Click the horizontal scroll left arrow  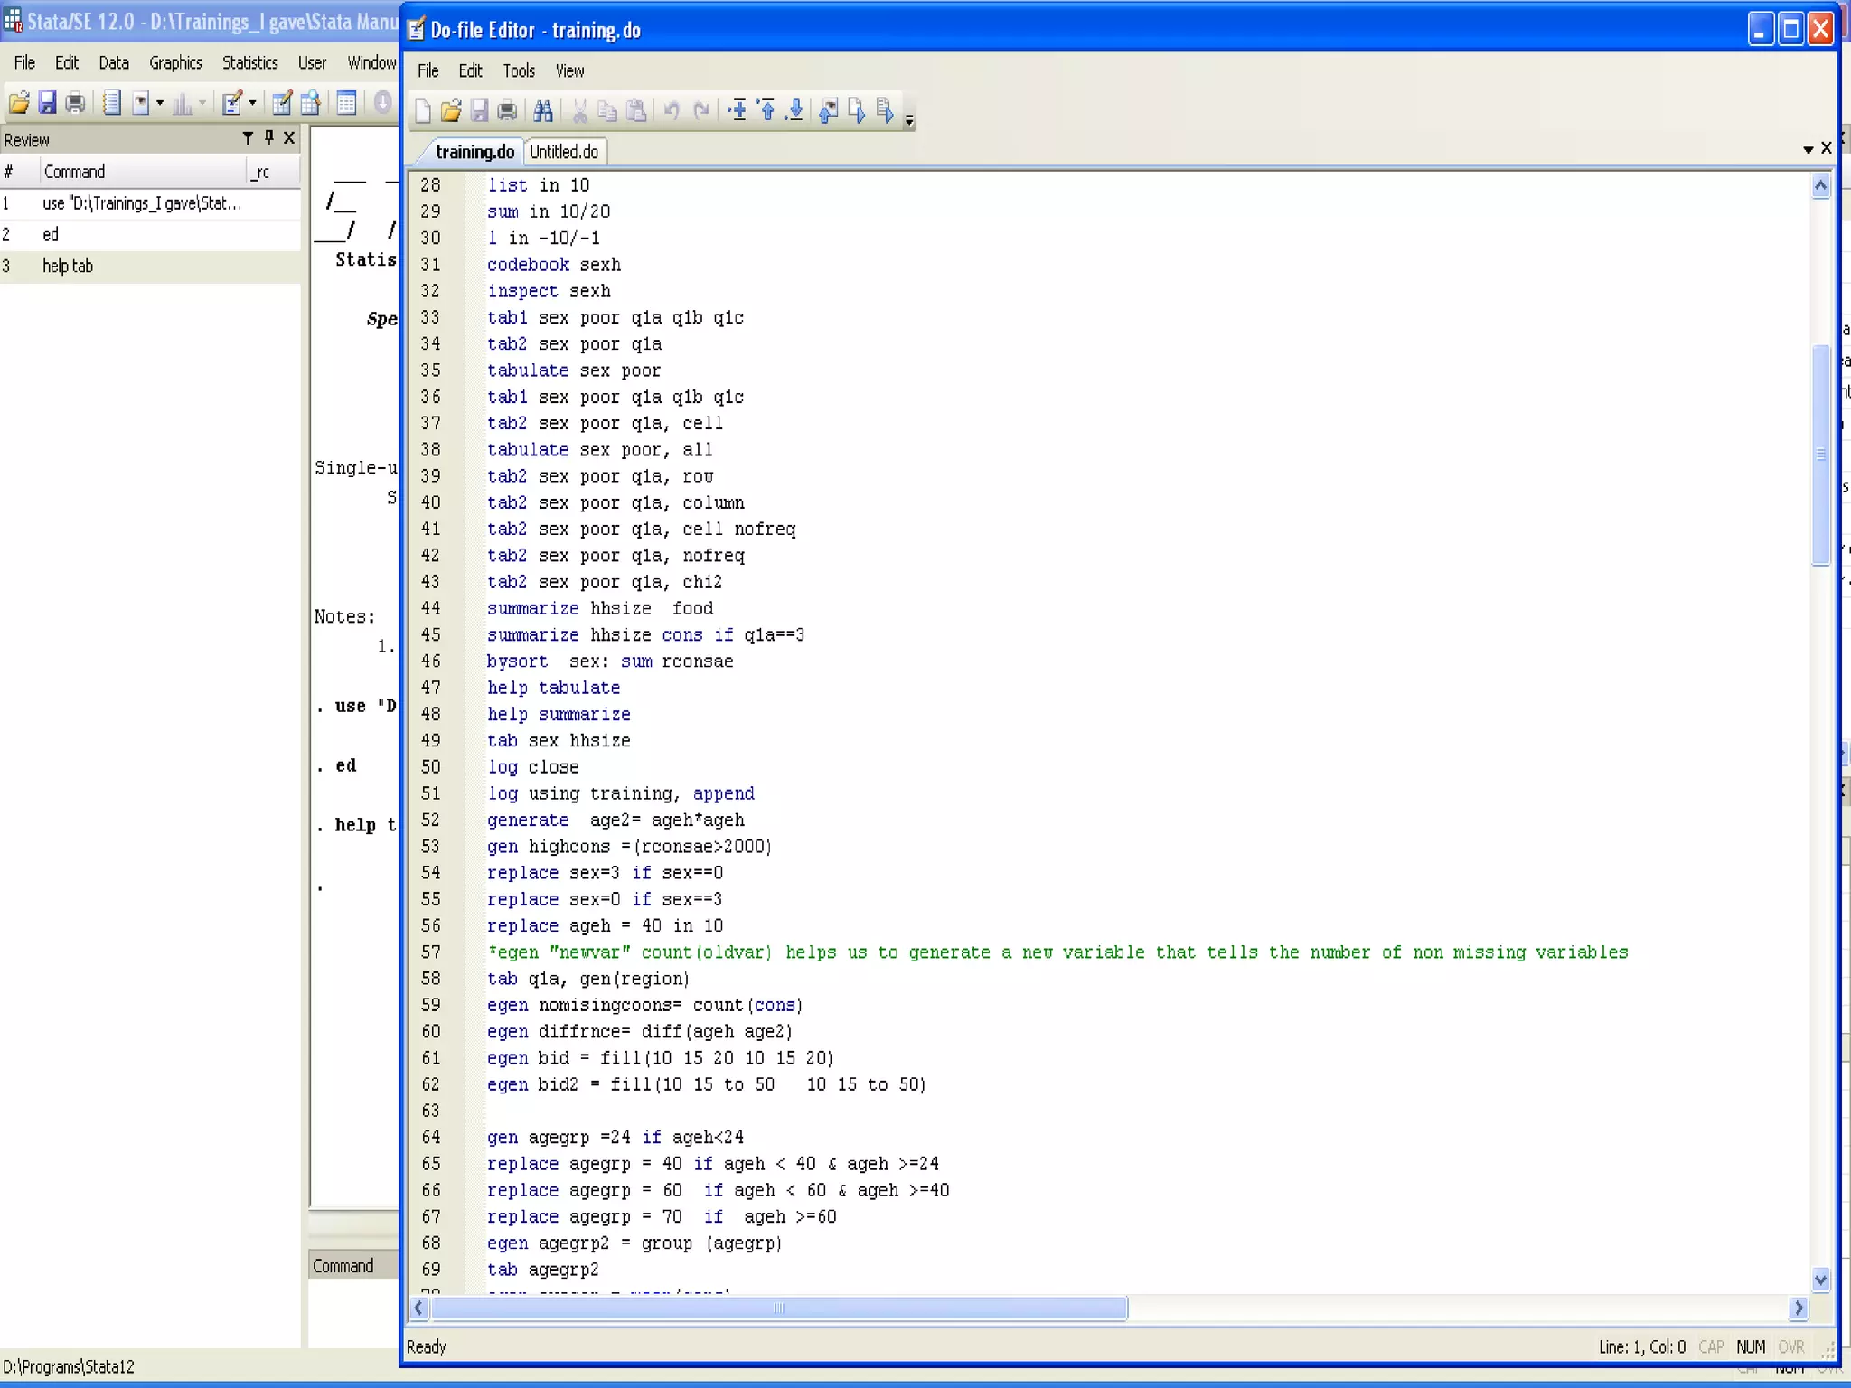tap(419, 1308)
